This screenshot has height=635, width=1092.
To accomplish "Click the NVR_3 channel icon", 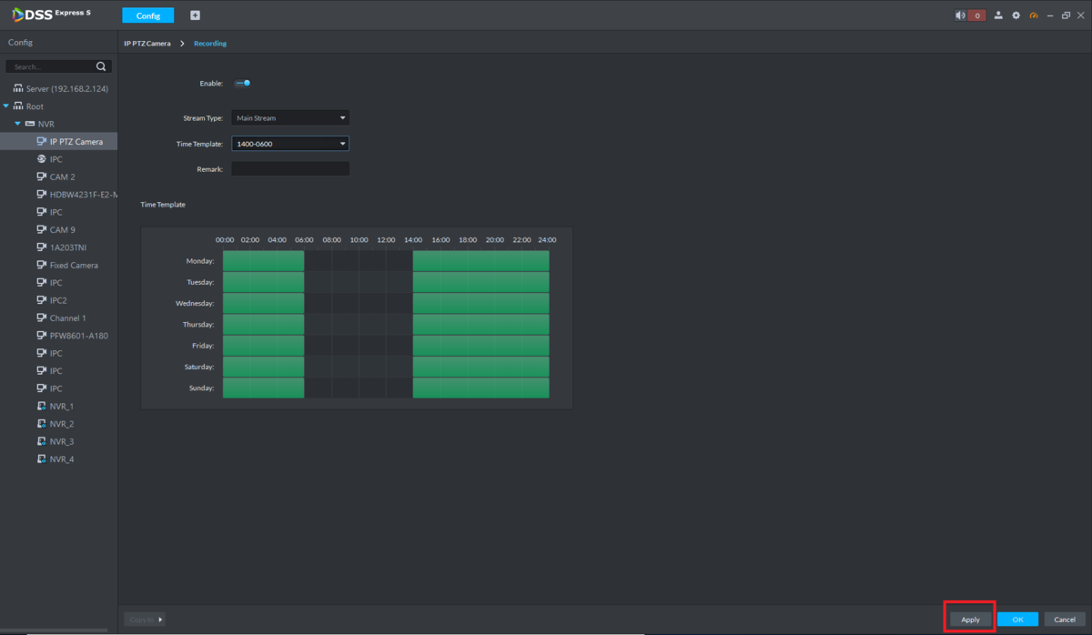I will [42, 441].
